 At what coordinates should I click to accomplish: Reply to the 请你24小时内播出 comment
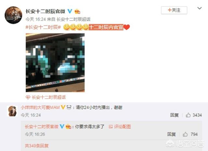tap(175, 115)
